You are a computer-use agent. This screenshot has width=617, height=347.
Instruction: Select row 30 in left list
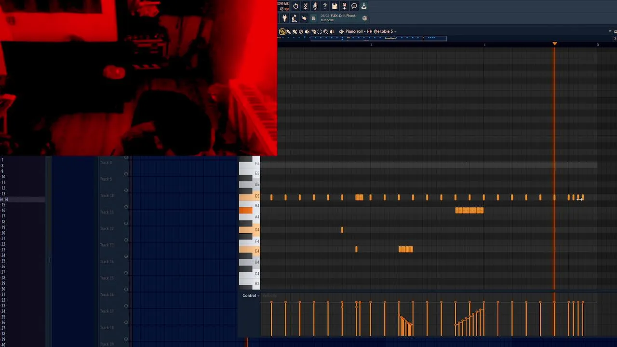pos(23,289)
